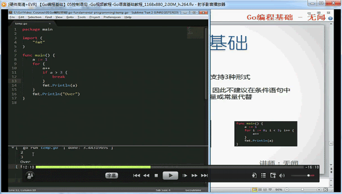This screenshot has width=342, height=194.
Task: Open the Goto menu in Sublime Text
Action: pyautogui.click(x=70, y=17)
